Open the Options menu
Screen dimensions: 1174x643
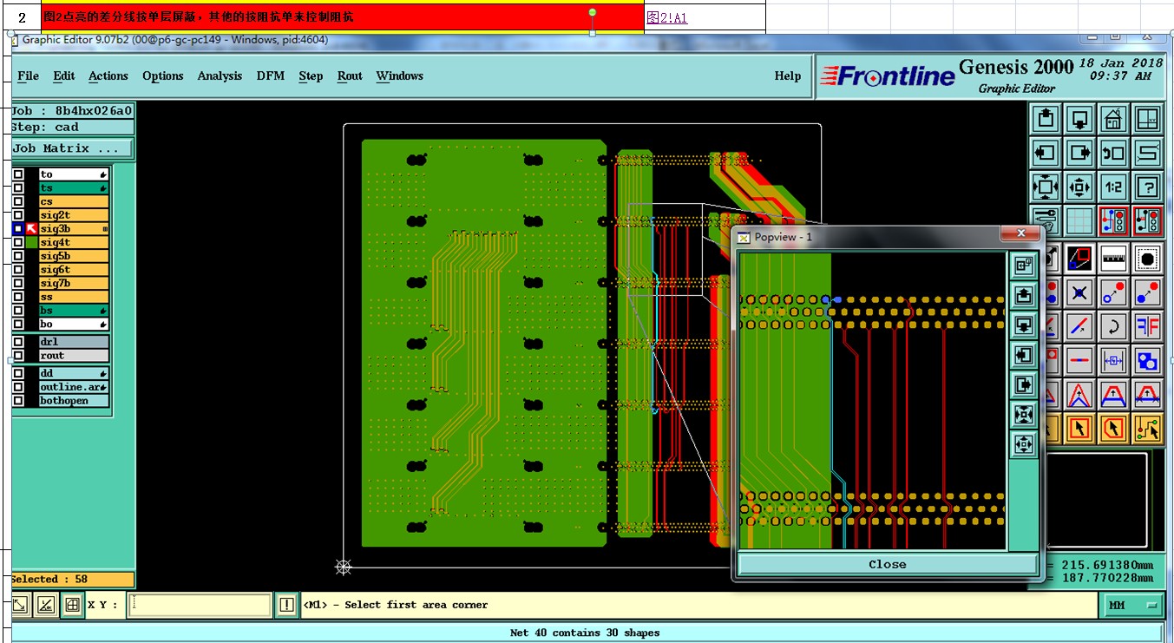click(x=163, y=76)
